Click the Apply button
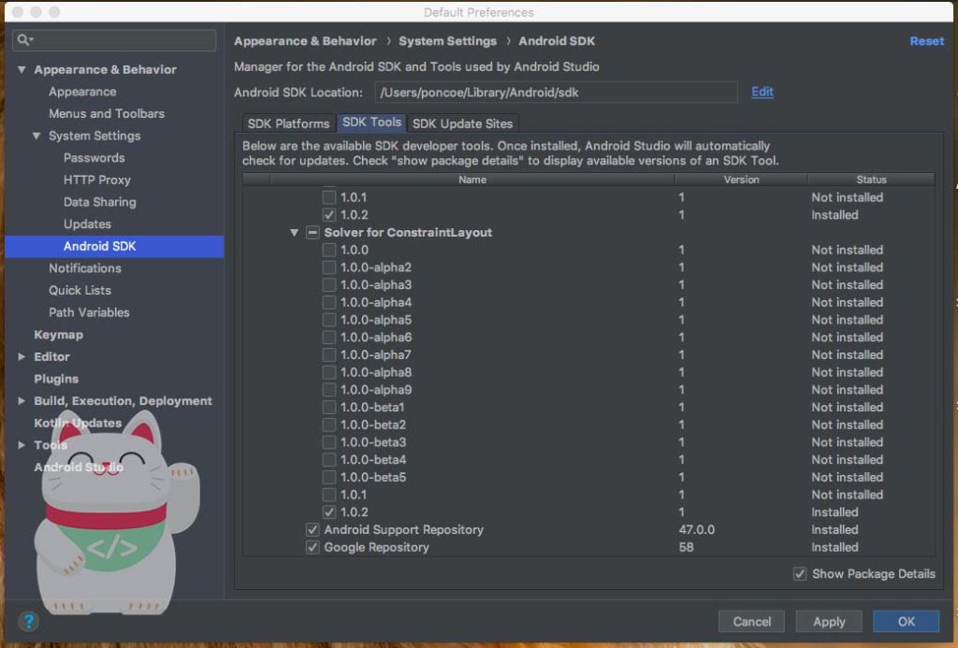 click(829, 621)
